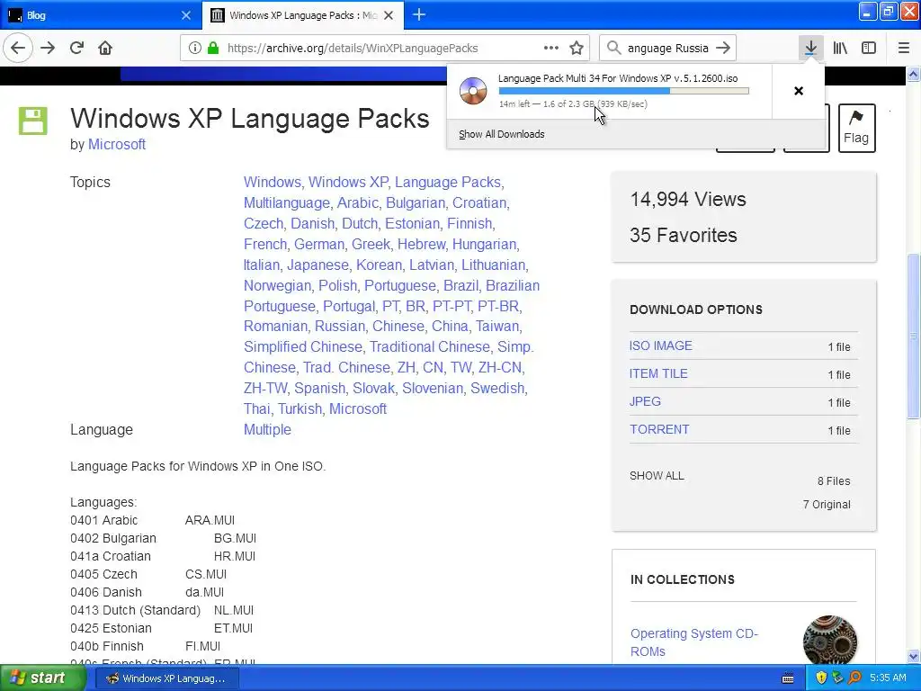The height and width of the screenshot is (691, 921).
Task: Click the 14,994 Views text
Action: click(688, 199)
